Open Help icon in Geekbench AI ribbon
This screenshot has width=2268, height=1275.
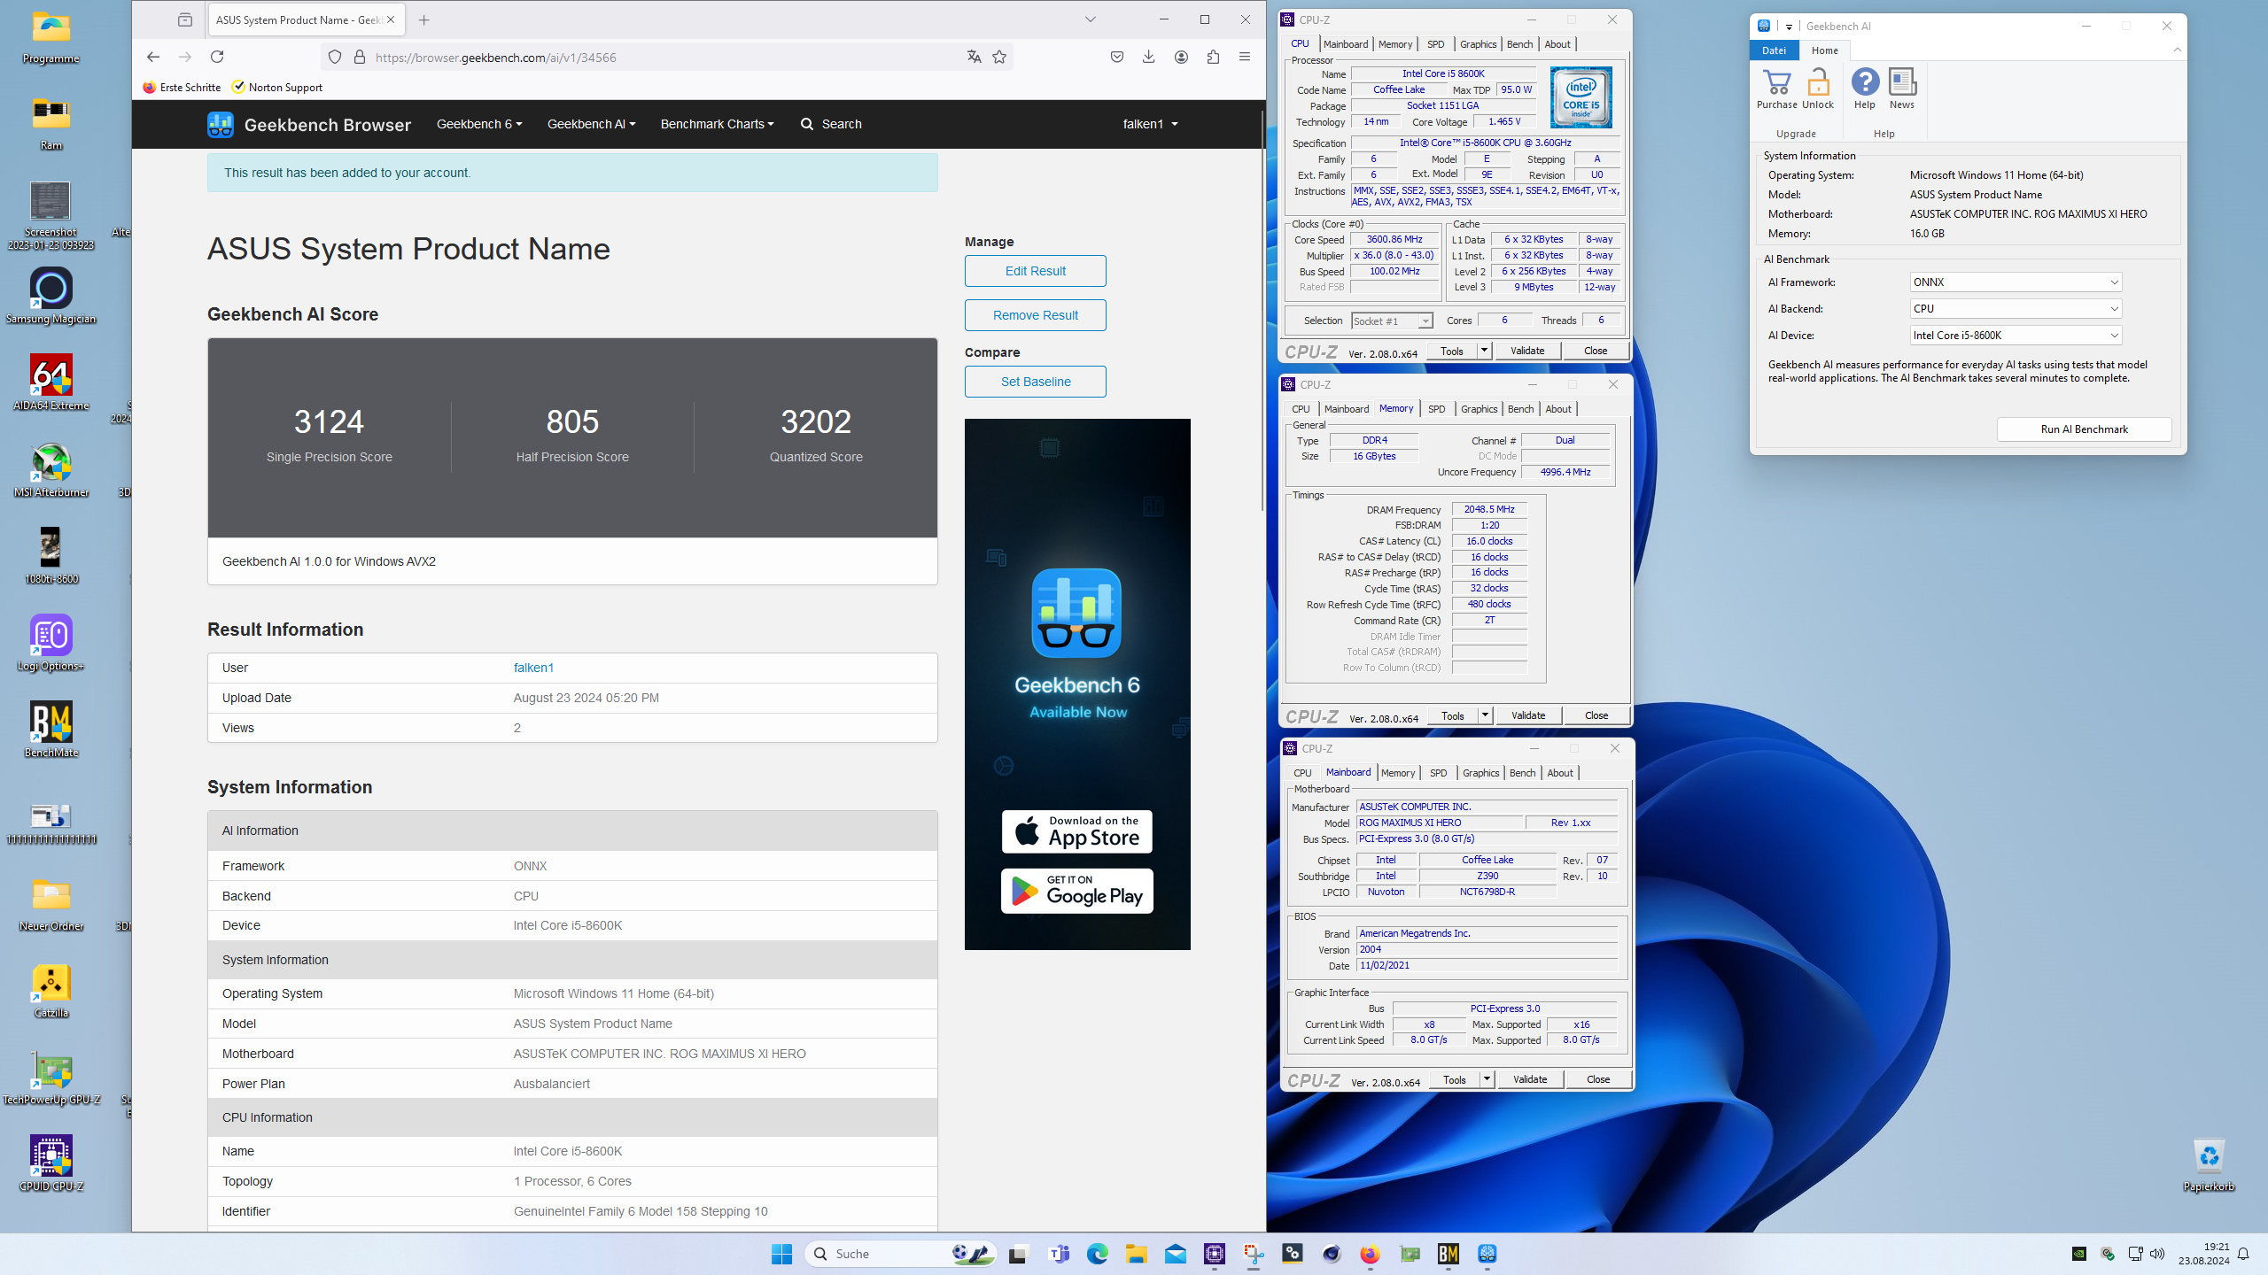1865,82
